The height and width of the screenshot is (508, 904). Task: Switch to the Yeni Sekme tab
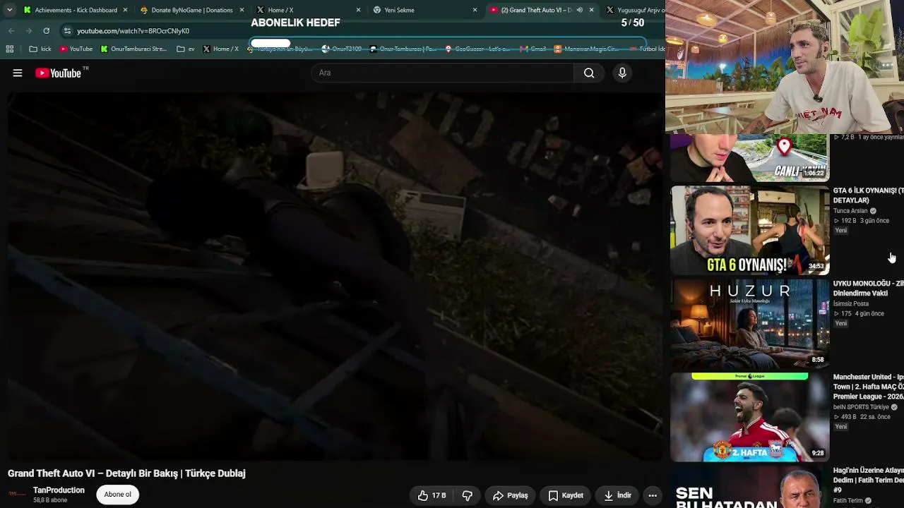pyautogui.click(x=425, y=10)
